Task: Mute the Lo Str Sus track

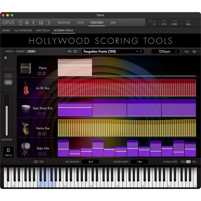Action: pyautogui.click(x=40, y=94)
